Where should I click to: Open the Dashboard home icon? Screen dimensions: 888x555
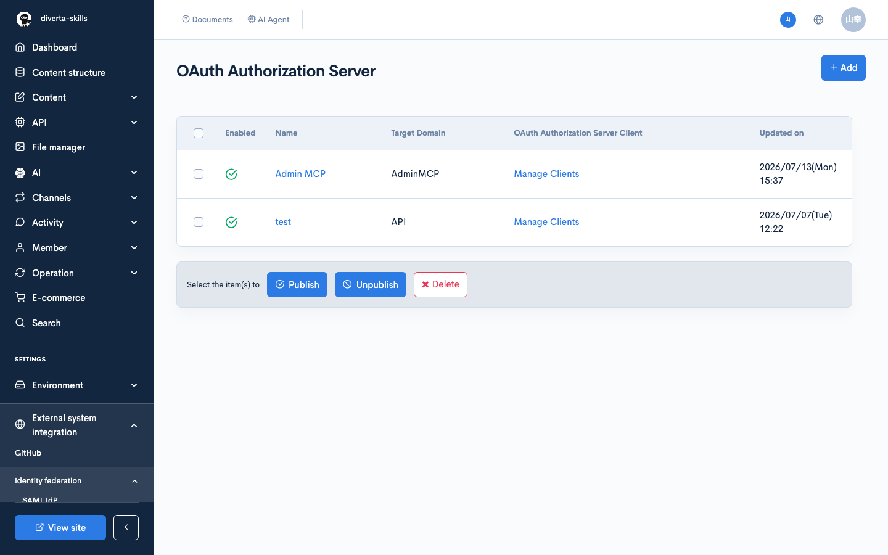point(20,47)
